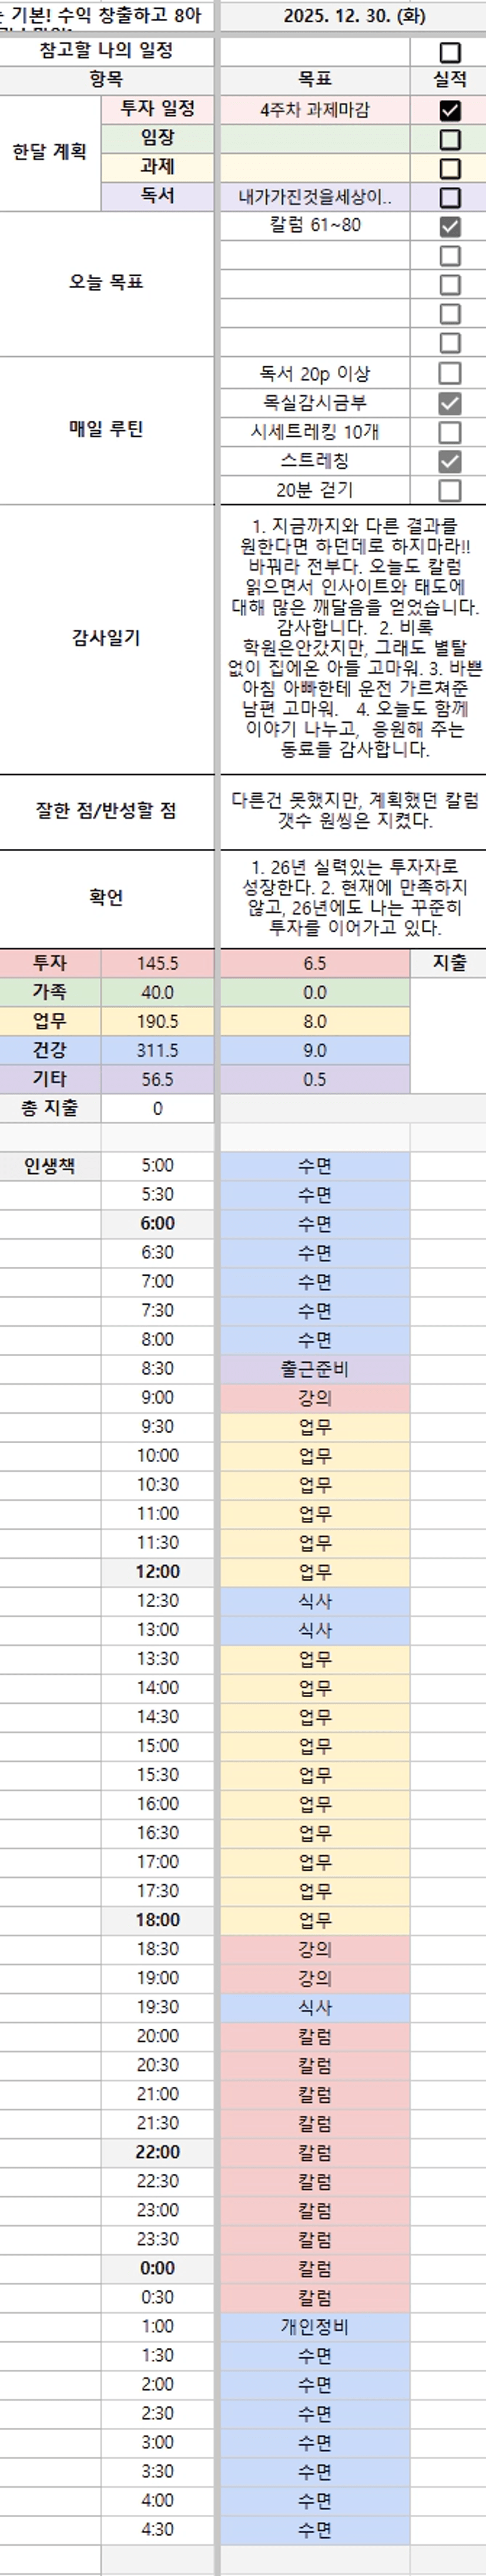Click the 잘한 점/반성할 점 note cell
Screen dimensions: 486x2576
tap(353, 810)
